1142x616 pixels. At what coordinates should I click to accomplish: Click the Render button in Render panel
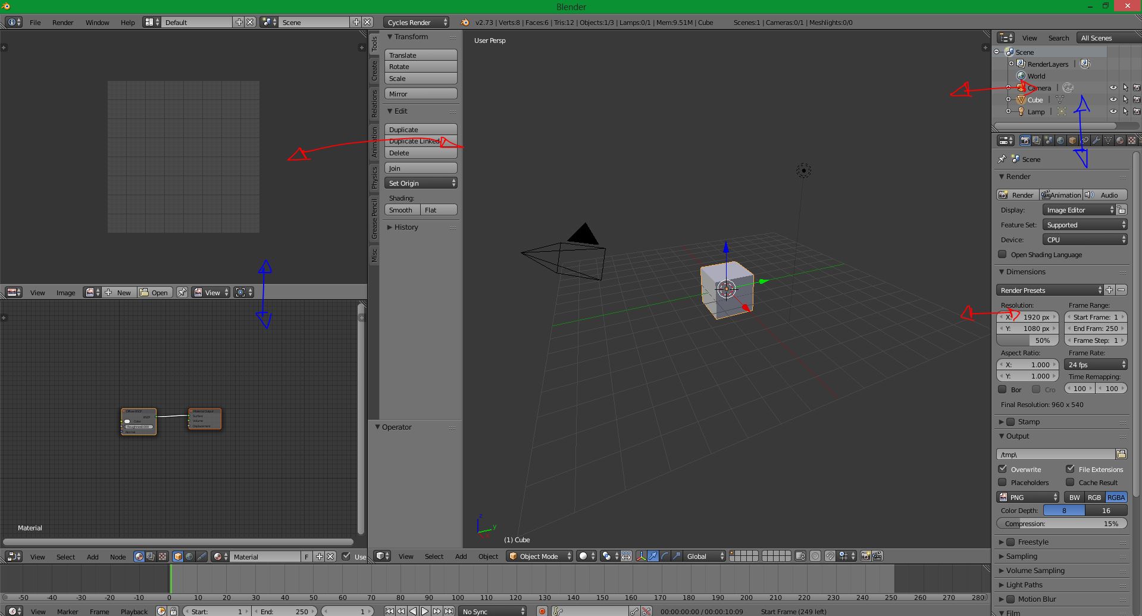pyautogui.click(x=1018, y=195)
